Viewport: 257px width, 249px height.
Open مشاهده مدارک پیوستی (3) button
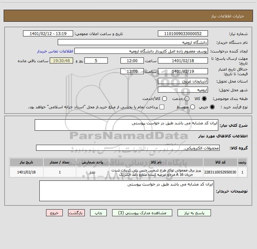(142, 213)
